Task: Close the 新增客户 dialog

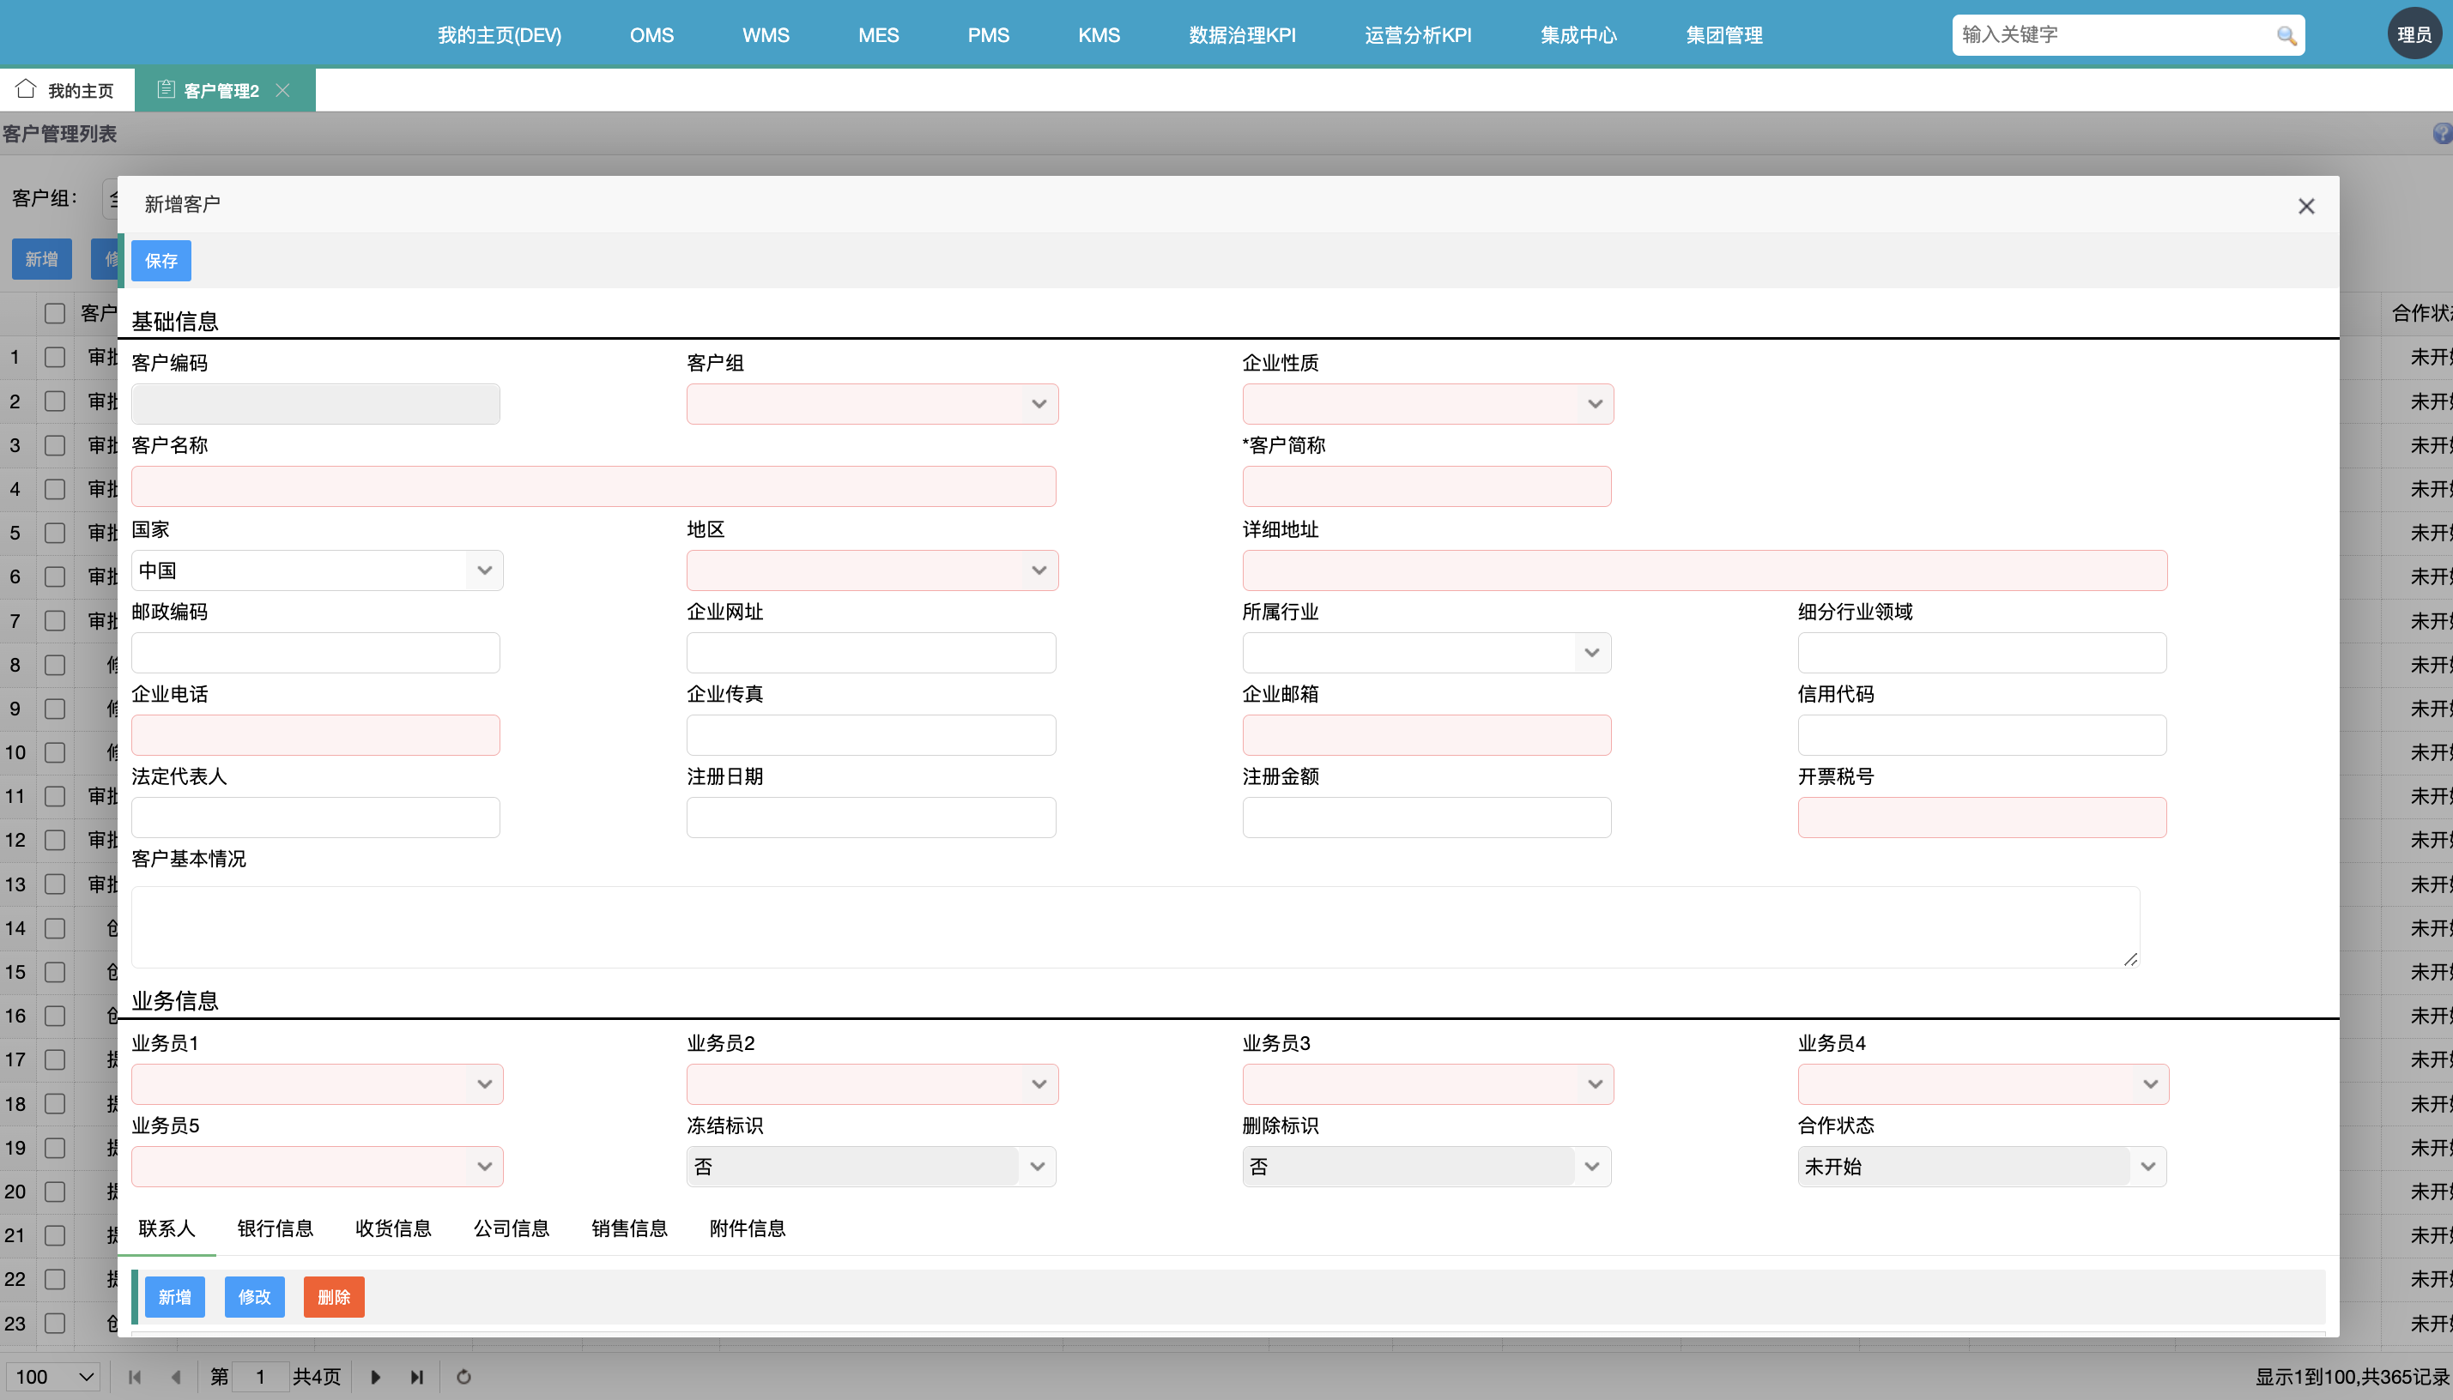Action: tap(2306, 206)
